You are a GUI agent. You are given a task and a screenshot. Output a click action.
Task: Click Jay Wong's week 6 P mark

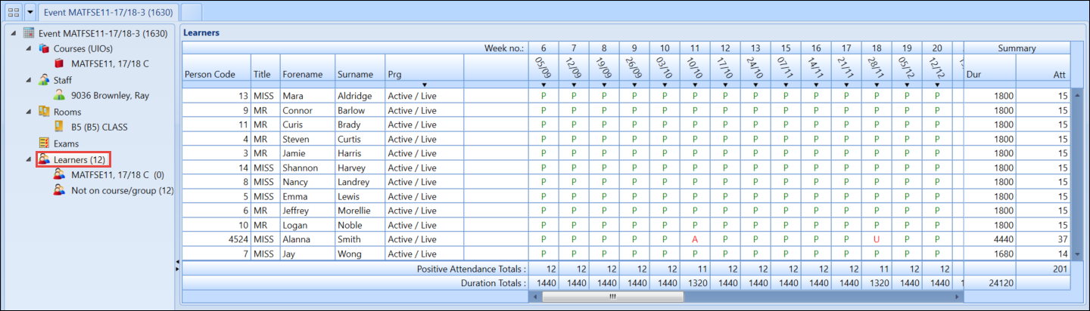coord(543,254)
